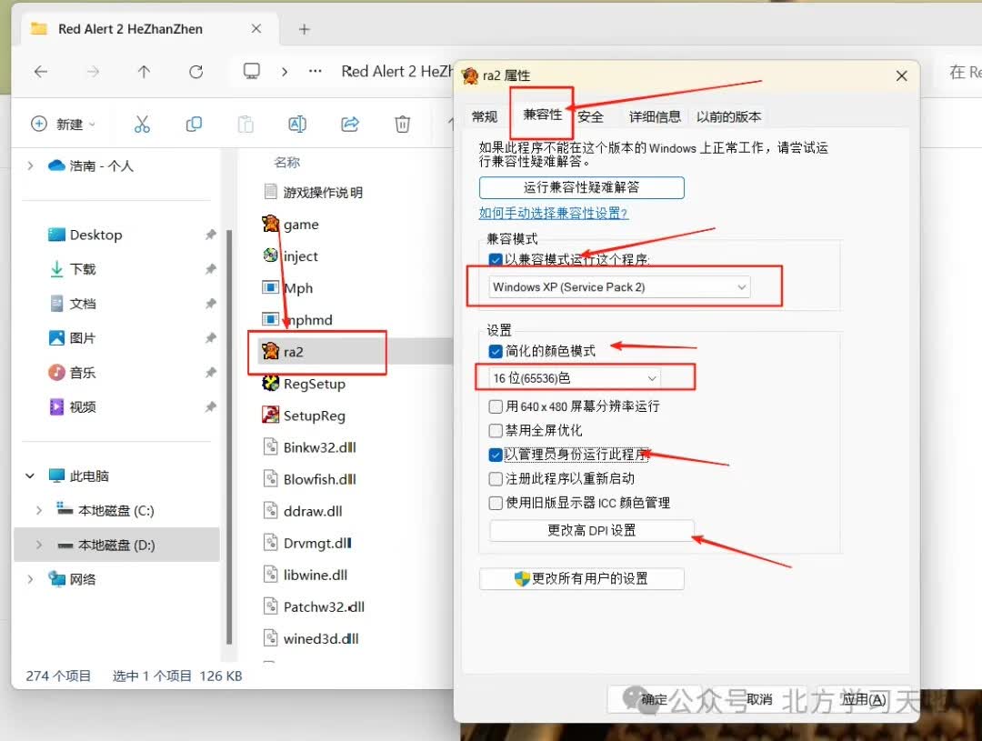Click 更改所有用户的设置 button
This screenshot has width=982, height=741.
pyautogui.click(x=581, y=579)
